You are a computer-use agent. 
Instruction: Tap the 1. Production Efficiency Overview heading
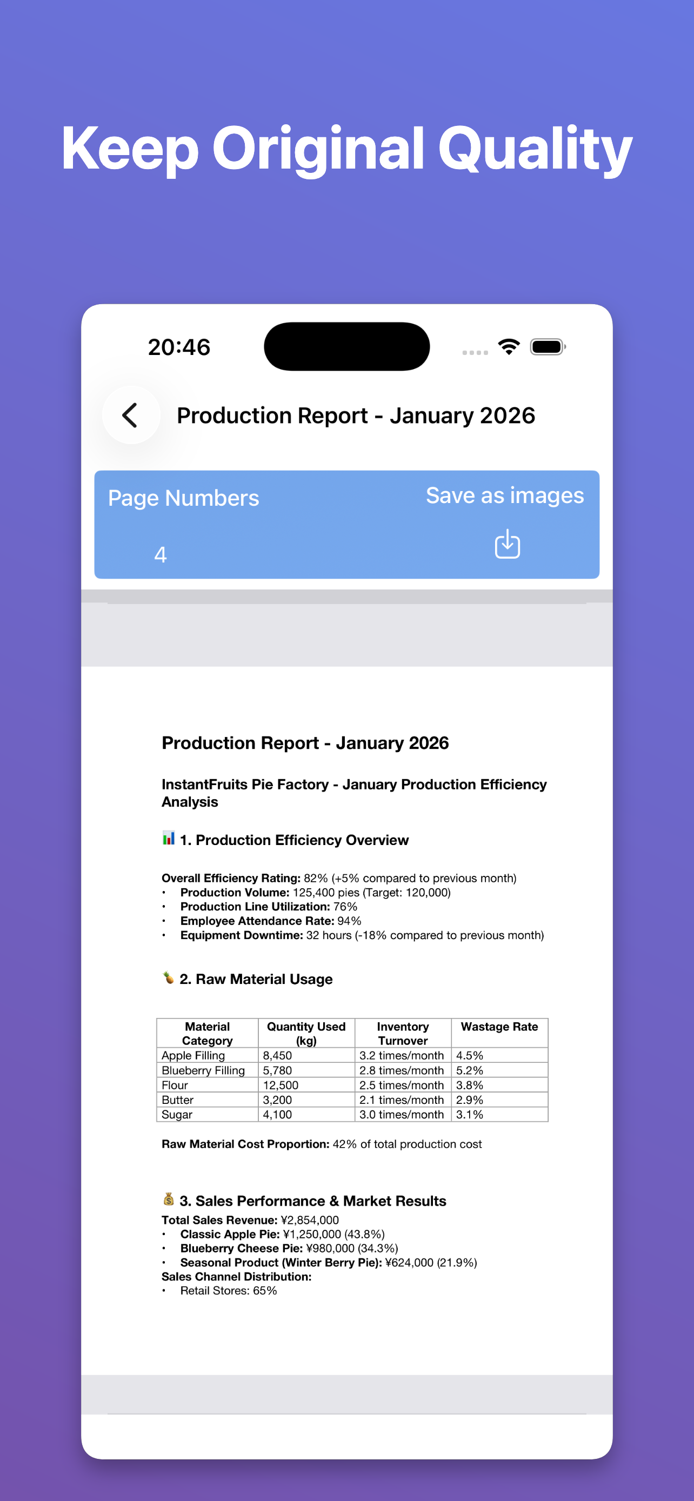tap(294, 840)
